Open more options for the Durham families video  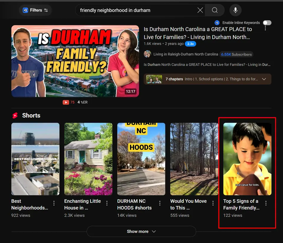(x=265, y=28)
